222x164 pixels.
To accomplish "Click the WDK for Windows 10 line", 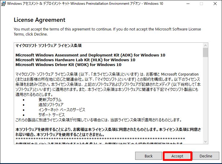I will pyautogui.click(x=68, y=65).
